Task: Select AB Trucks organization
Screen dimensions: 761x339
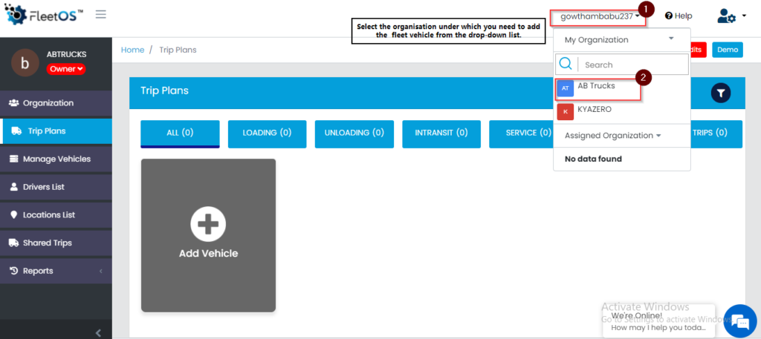Action: (x=596, y=87)
